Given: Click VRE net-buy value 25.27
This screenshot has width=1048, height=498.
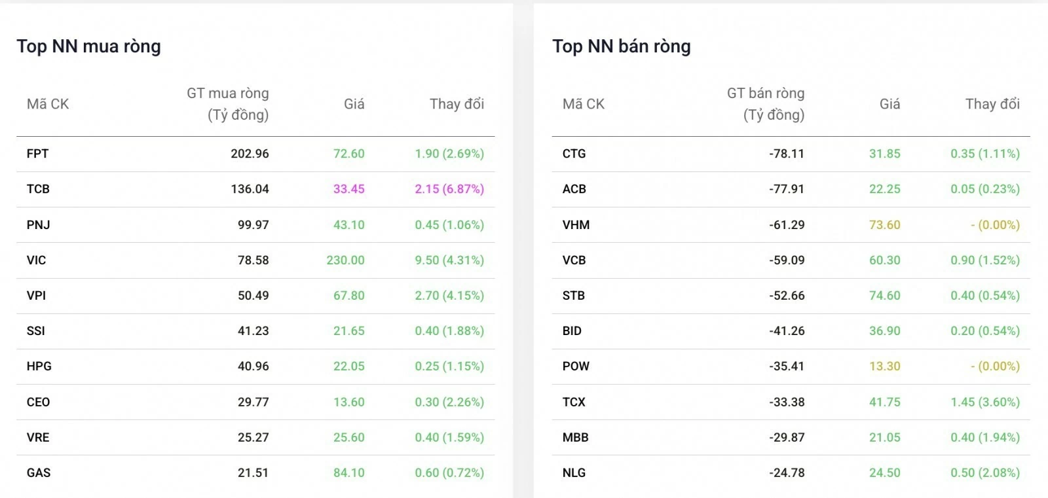Looking at the screenshot, I should [253, 438].
